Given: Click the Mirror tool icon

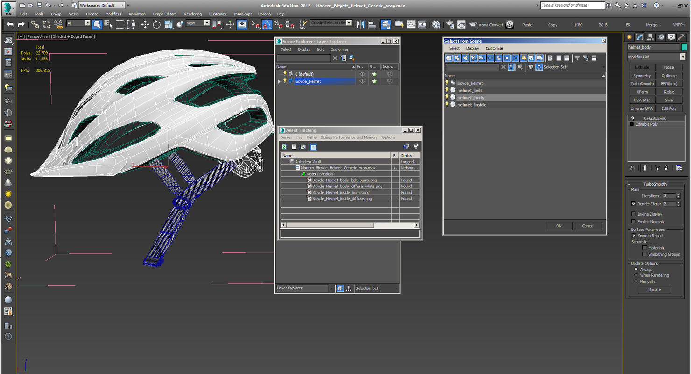Looking at the screenshot, I should pos(360,24).
